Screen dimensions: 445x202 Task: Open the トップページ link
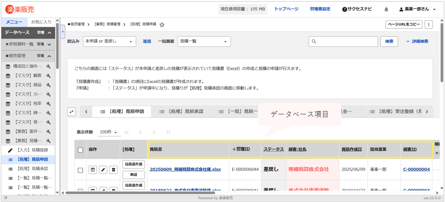pos(286,9)
